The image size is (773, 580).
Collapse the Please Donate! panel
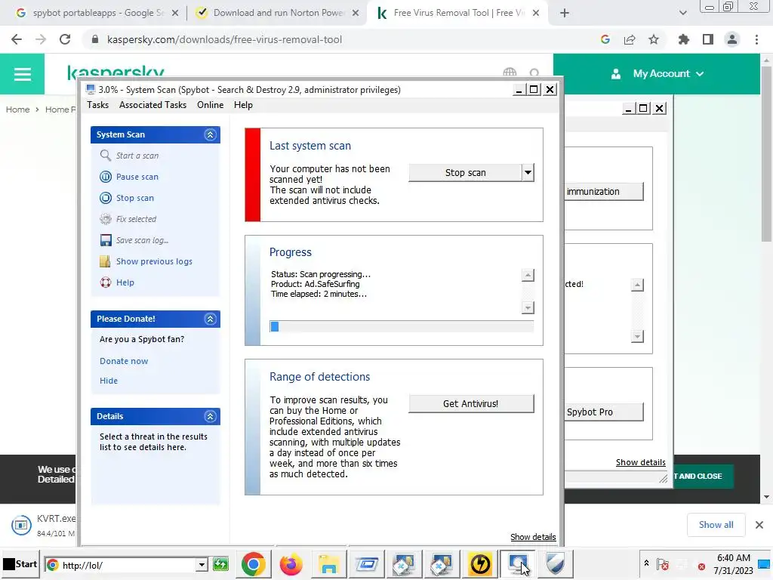tap(210, 319)
